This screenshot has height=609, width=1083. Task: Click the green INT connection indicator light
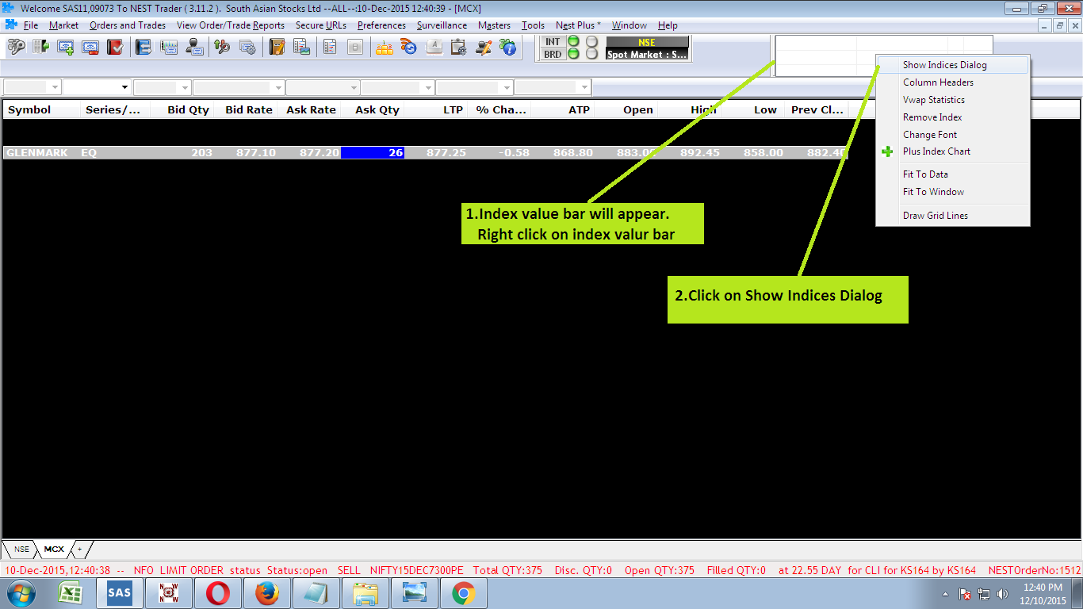pyautogui.click(x=573, y=41)
